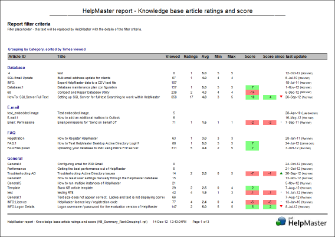This screenshot has width=335, height=237.
Task: Select the FAQ group heading
Action: tap(11, 133)
